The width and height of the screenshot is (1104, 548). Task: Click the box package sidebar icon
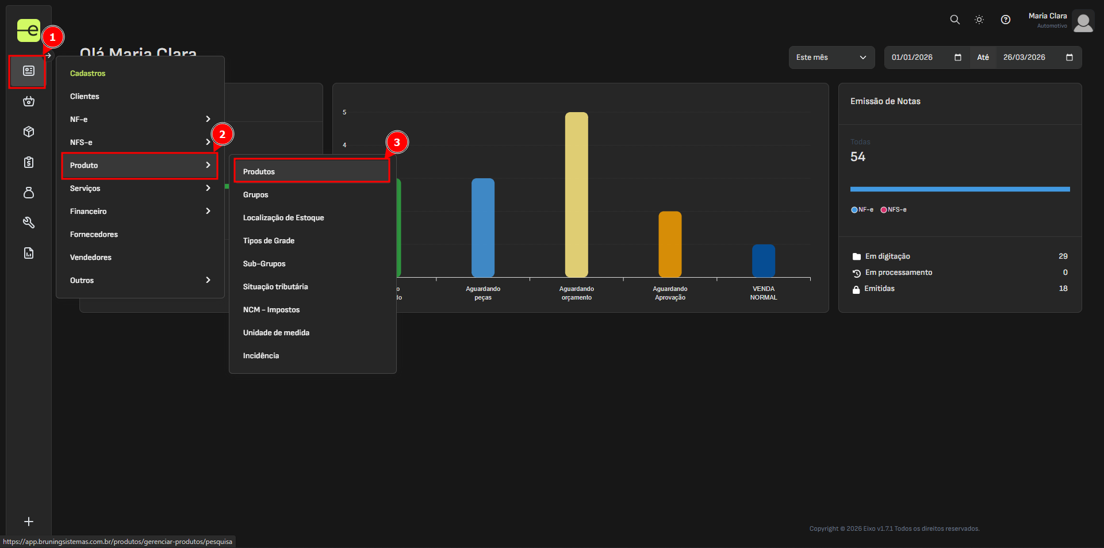[28, 132]
